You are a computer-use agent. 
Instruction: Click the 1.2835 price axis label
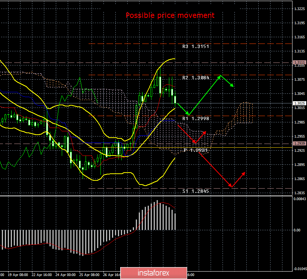pyautogui.click(x=300, y=193)
